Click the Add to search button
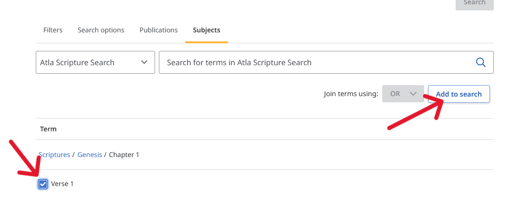This screenshot has height=197, width=532. (x=459, y=94)
